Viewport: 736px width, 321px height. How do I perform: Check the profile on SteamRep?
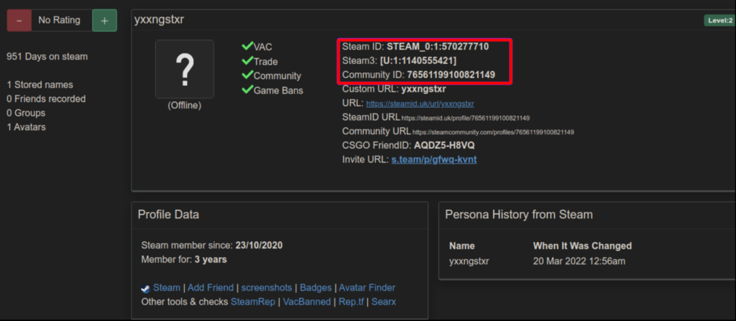pyautogui.click(x=253, y=302)
